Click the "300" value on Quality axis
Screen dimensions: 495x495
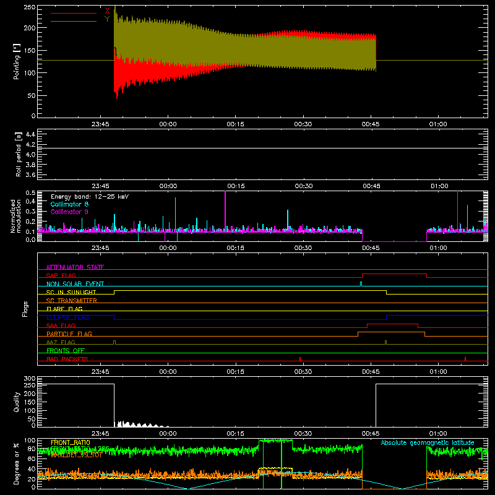pos(30,379)
